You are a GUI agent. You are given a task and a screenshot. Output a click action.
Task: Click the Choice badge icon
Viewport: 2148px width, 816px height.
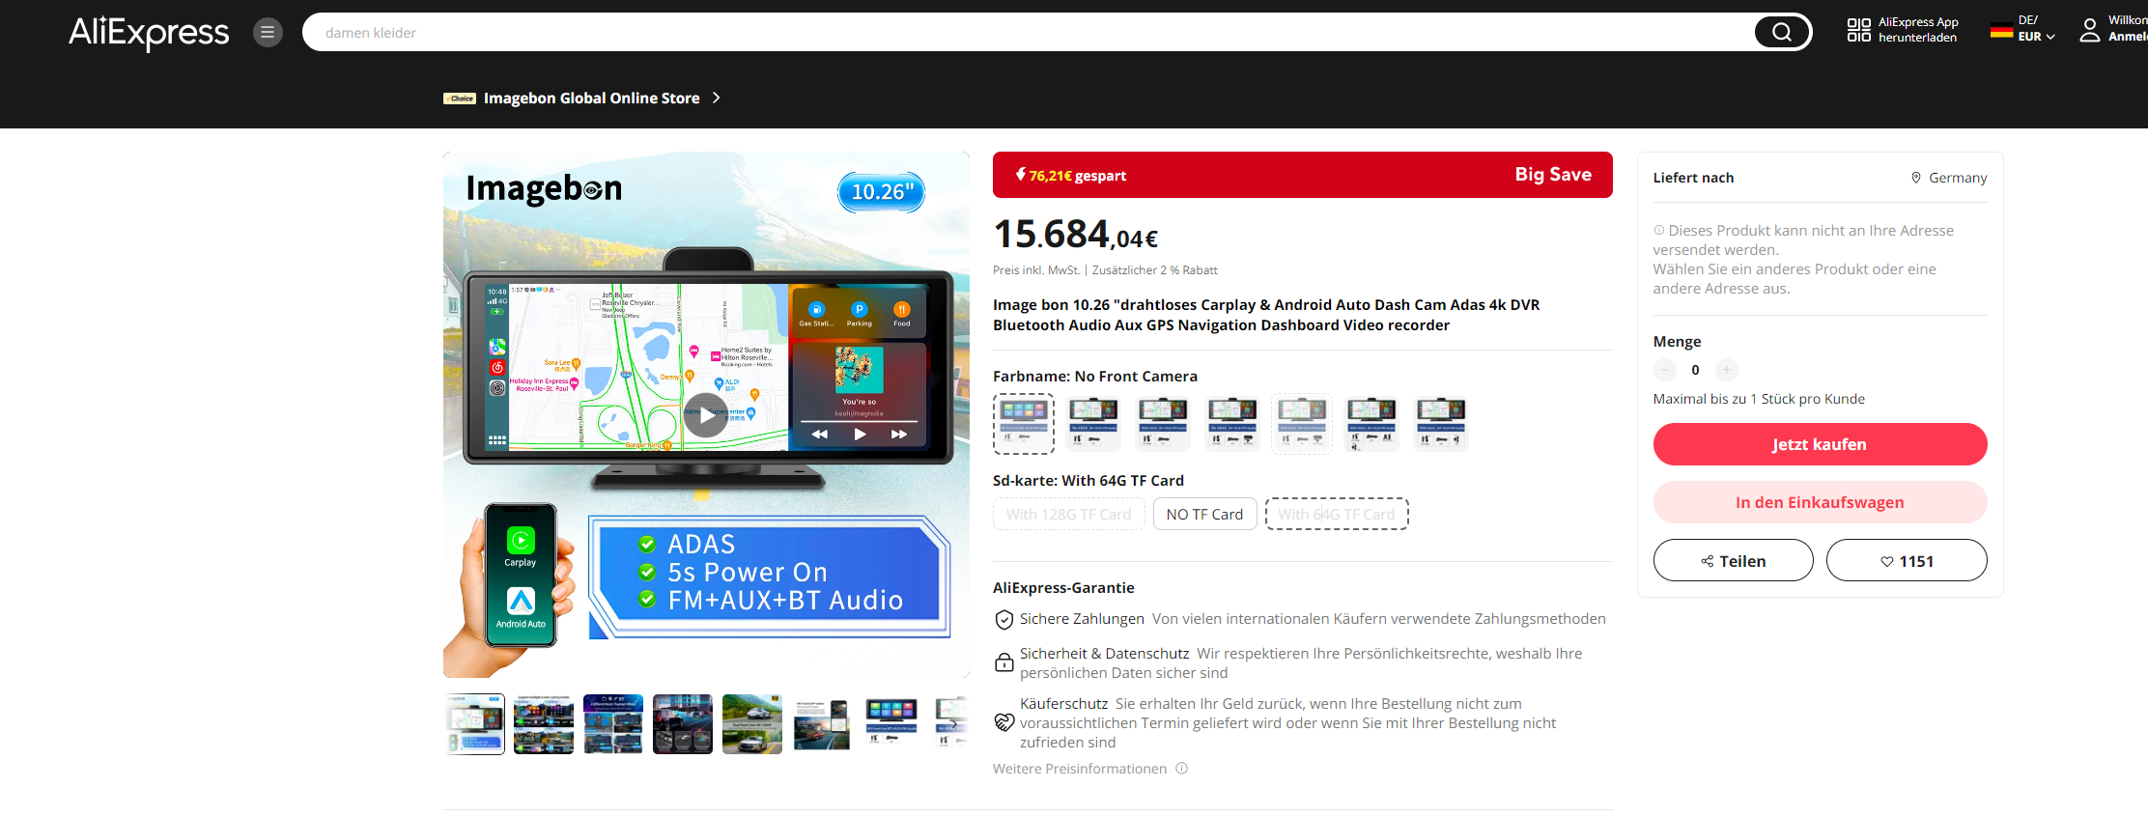point(460,98)
